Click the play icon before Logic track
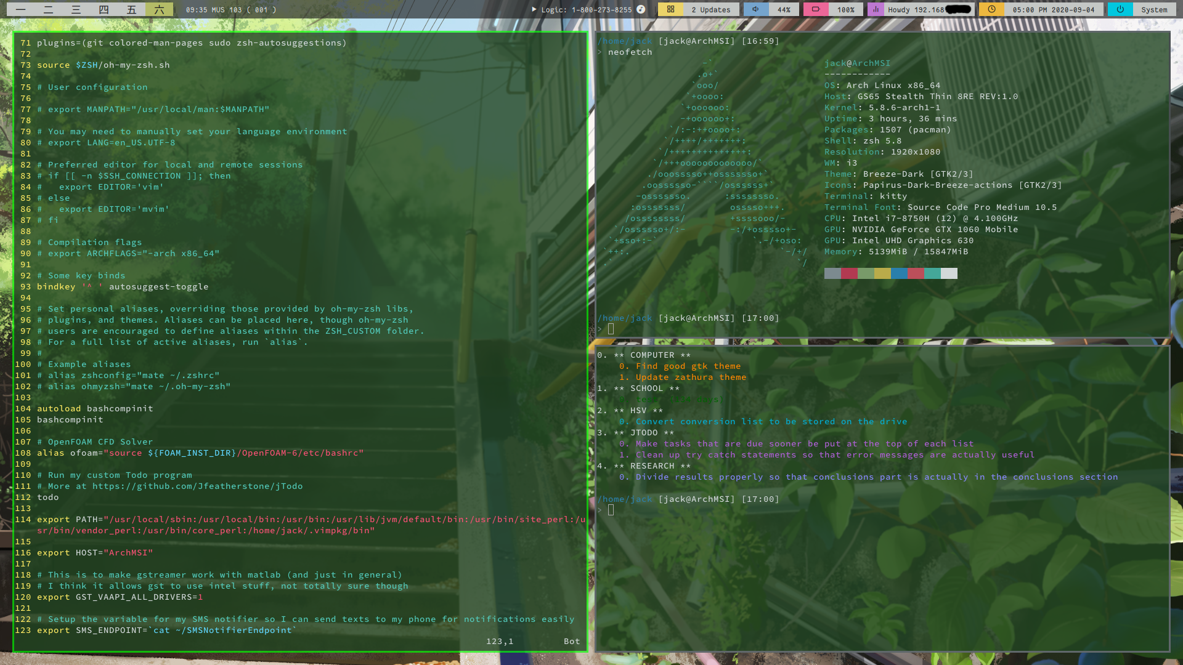This screenshot has width=1183, height=665. click(534, 9)
